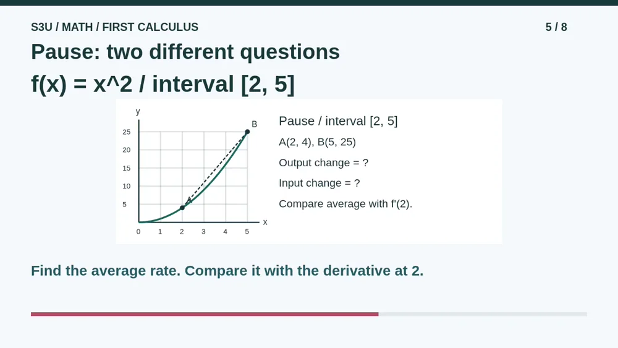Screen dimensions: 618x348
Task: Click the red progress bar fill
Action: pos(205,314)
